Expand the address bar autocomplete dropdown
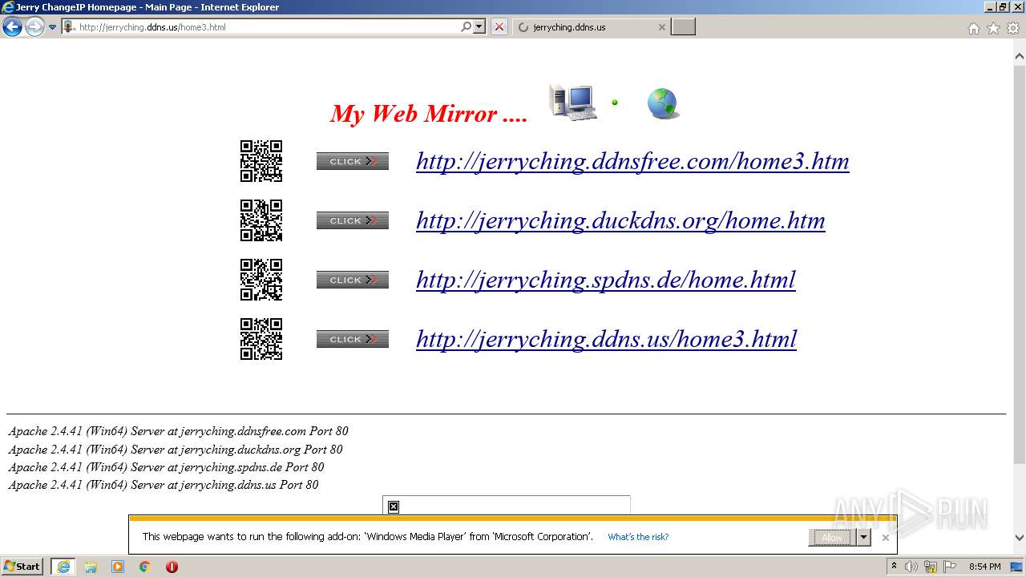 479,26
